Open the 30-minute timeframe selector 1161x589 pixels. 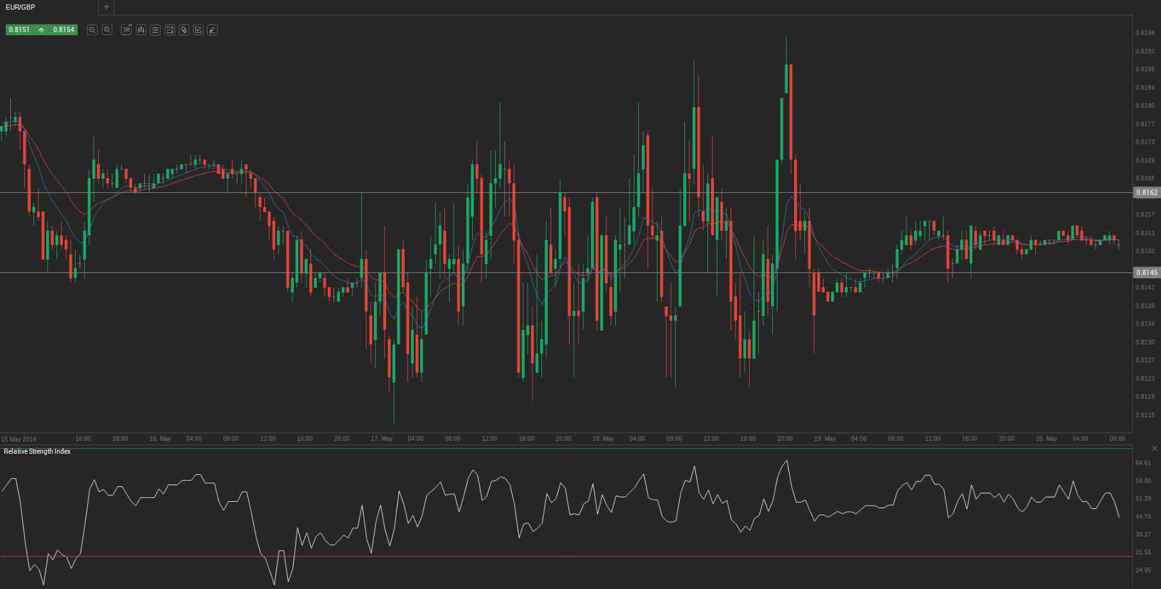126,30
